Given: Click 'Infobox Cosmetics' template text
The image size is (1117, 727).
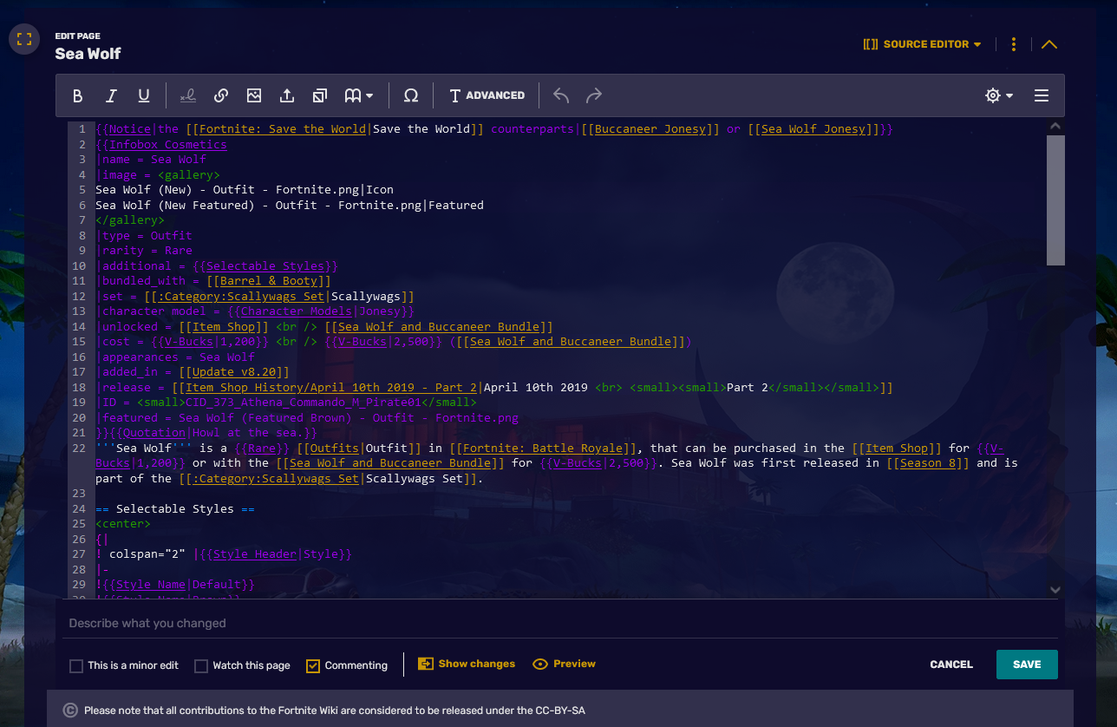Looking at the screenshot, I should pyautogui.click(x=168, y=145).
